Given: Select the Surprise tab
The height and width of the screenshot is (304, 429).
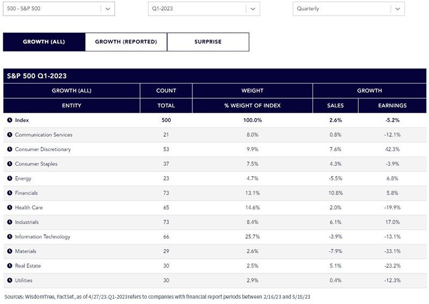Looking at the screenshot, I should click(208, 42).
